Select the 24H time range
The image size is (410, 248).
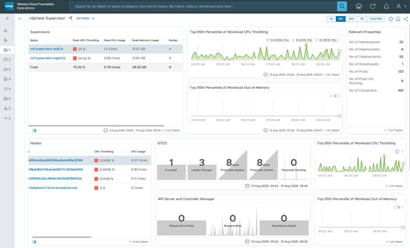(x=351, y=19)
